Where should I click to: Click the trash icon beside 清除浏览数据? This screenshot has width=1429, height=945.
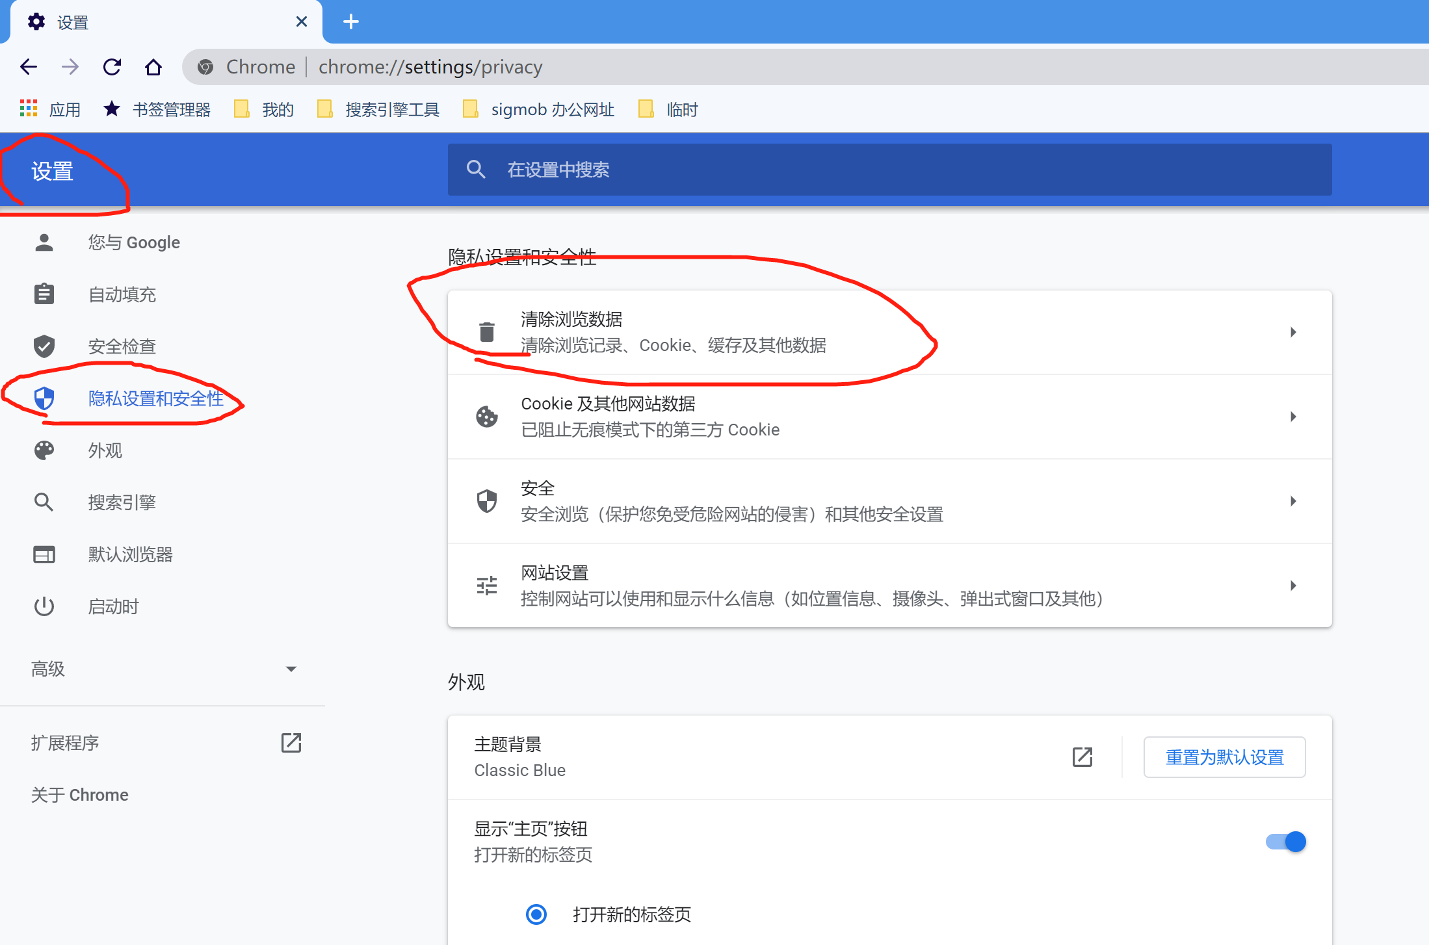click(486, 331)
